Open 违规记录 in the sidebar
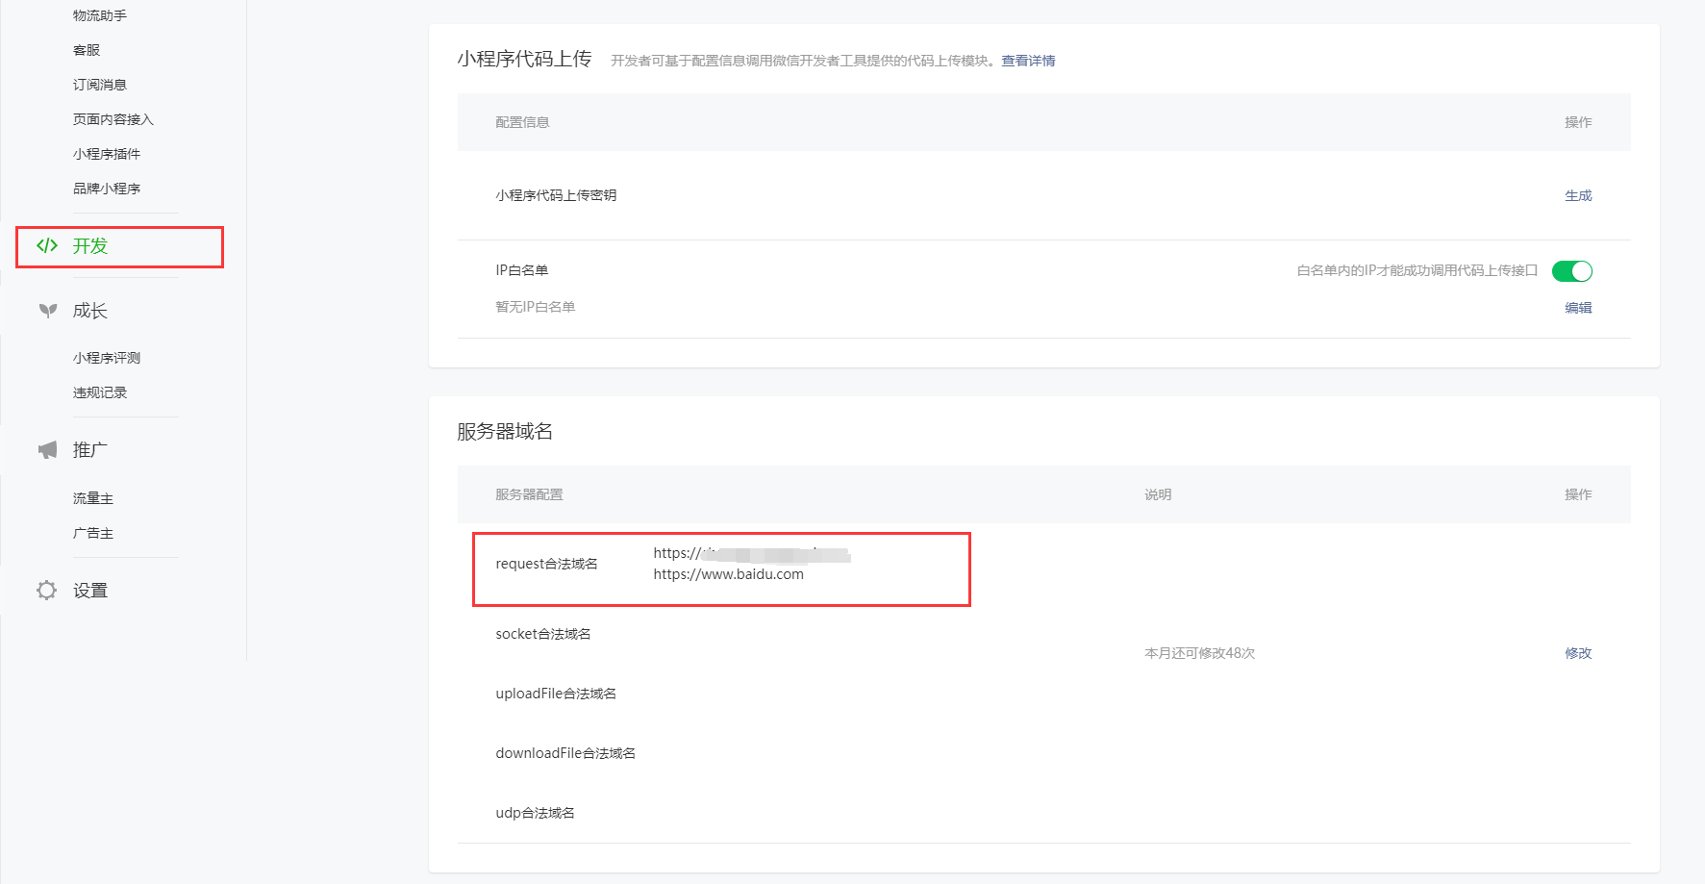1705x884 pixels. (100, 392)
